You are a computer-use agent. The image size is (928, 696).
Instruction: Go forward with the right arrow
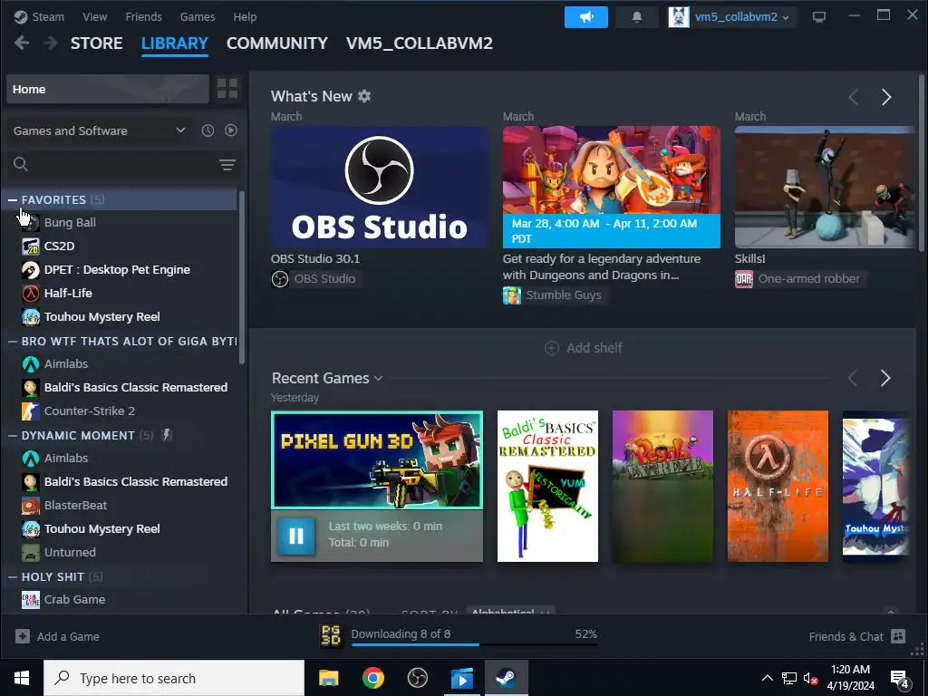51,43
